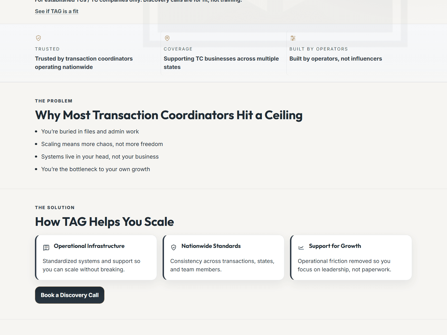Click the shield icon beside Nationwide Standards
Image resolution: width=447 pixels, height=335 pixels.
[x=173, y=247]
